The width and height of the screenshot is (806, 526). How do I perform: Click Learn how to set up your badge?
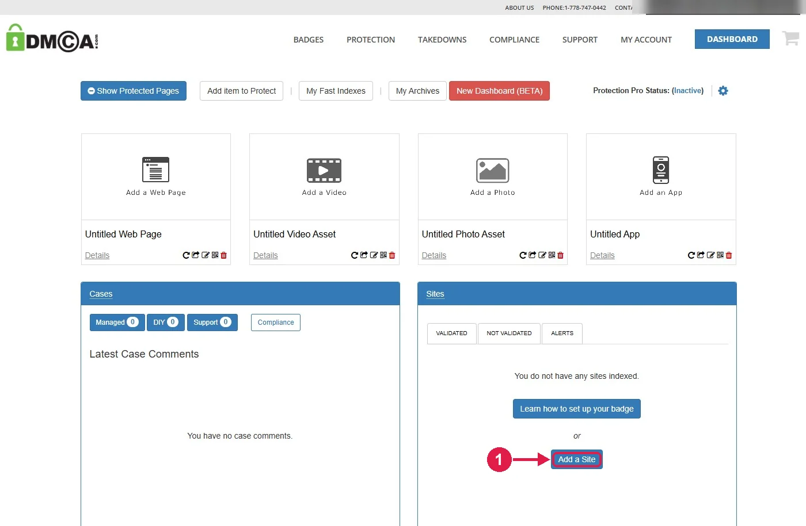click(577, 409)
